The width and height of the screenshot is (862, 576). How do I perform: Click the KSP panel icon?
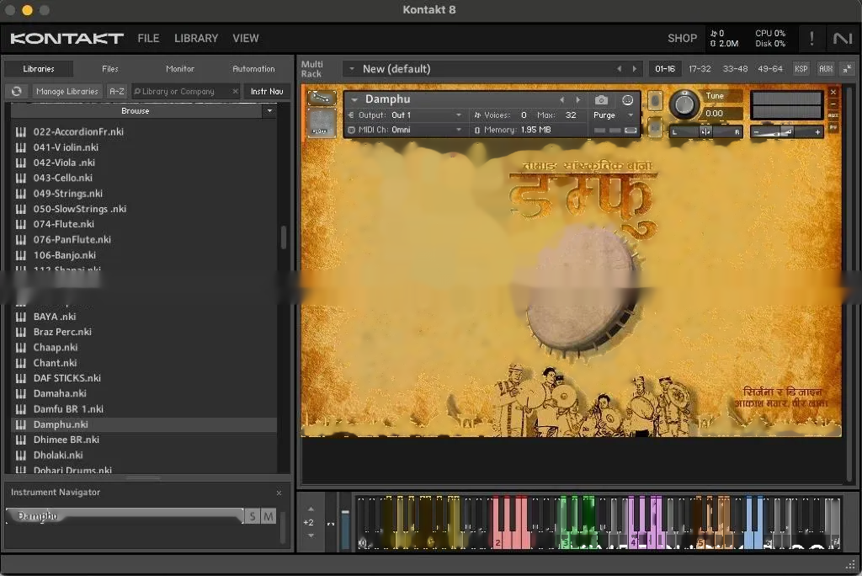click(x=801, y=68)
